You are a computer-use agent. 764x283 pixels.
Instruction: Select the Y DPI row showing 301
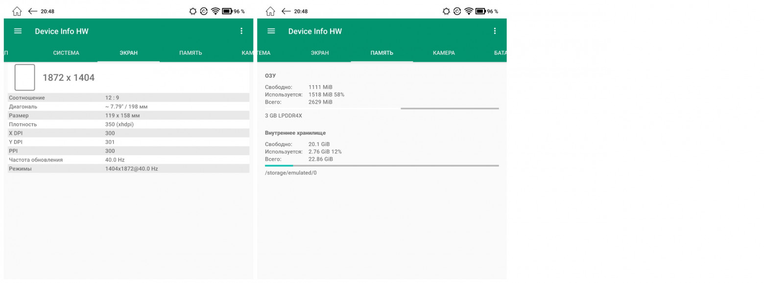(x=129, y=142)
